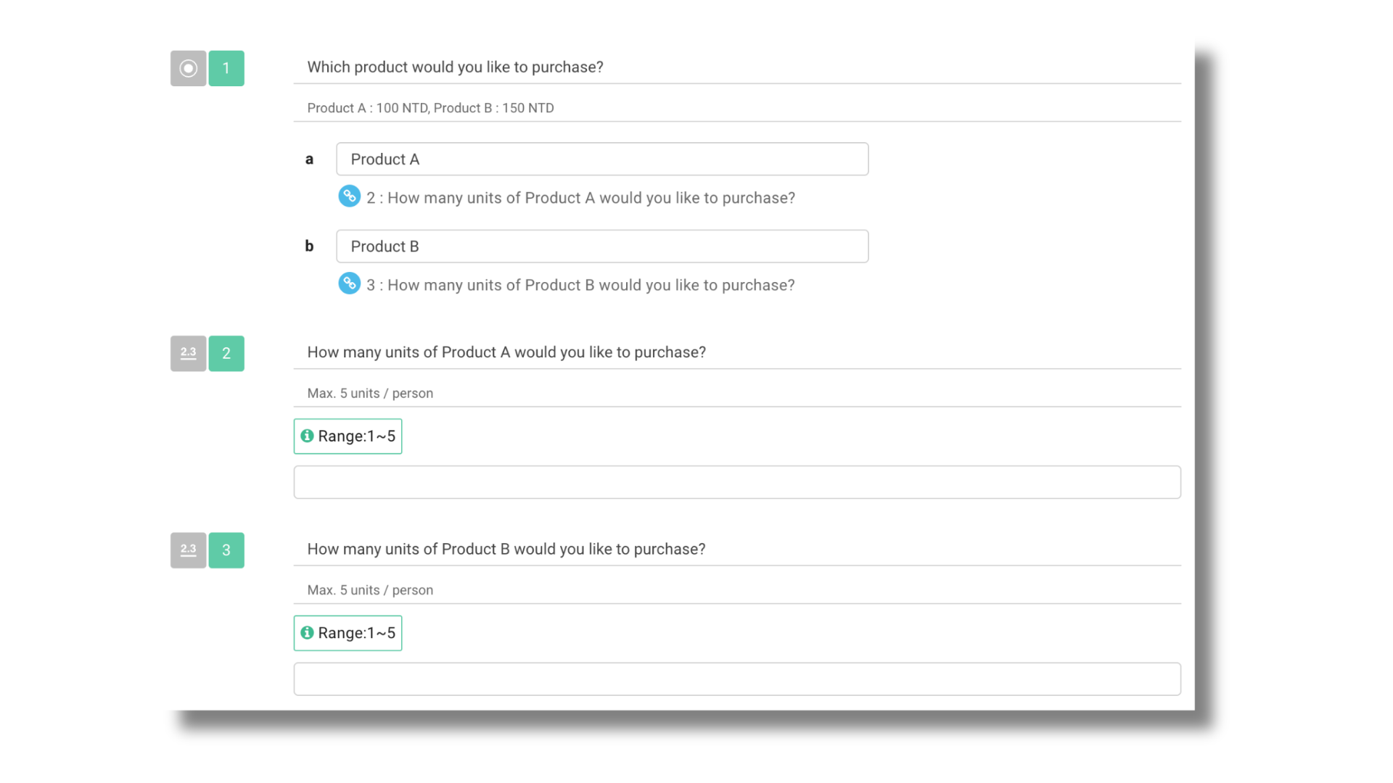
Task: Select the numeric 2.3 type icon on question 2
Action: point(188,353)
